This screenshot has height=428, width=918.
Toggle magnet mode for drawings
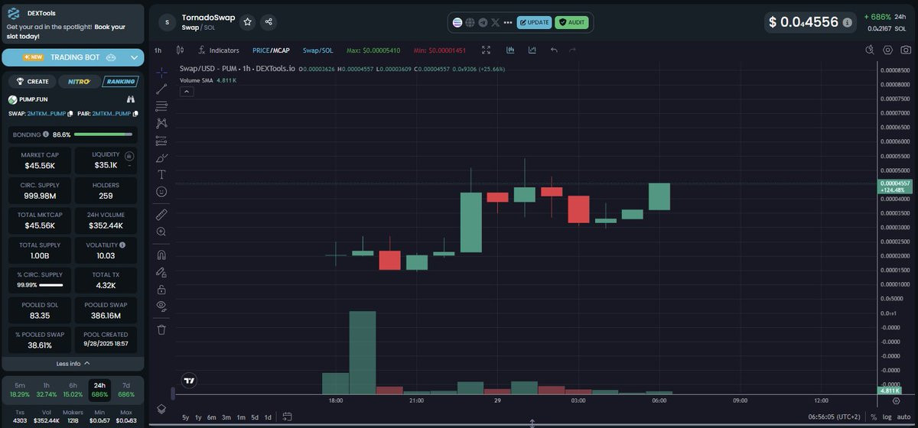point(161,255)
